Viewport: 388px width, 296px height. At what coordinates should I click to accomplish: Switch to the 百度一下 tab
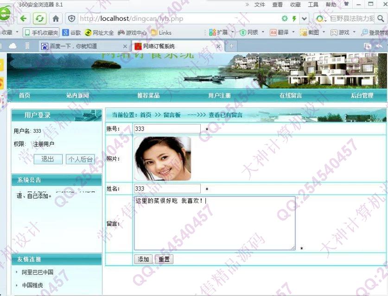pos(82,46)
